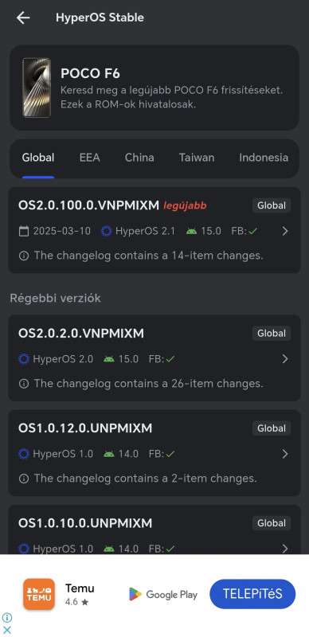The height and width of the screenshot is (637, 309).
Task: Go back with the arrow icon
Action: 23,18
